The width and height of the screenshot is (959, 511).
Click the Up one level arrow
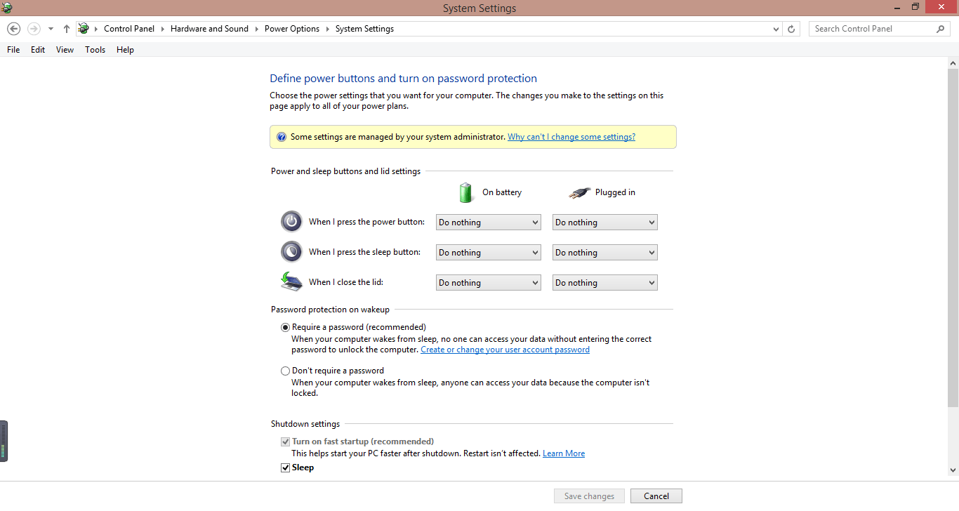pyautogui.click(x=67, y=29)
